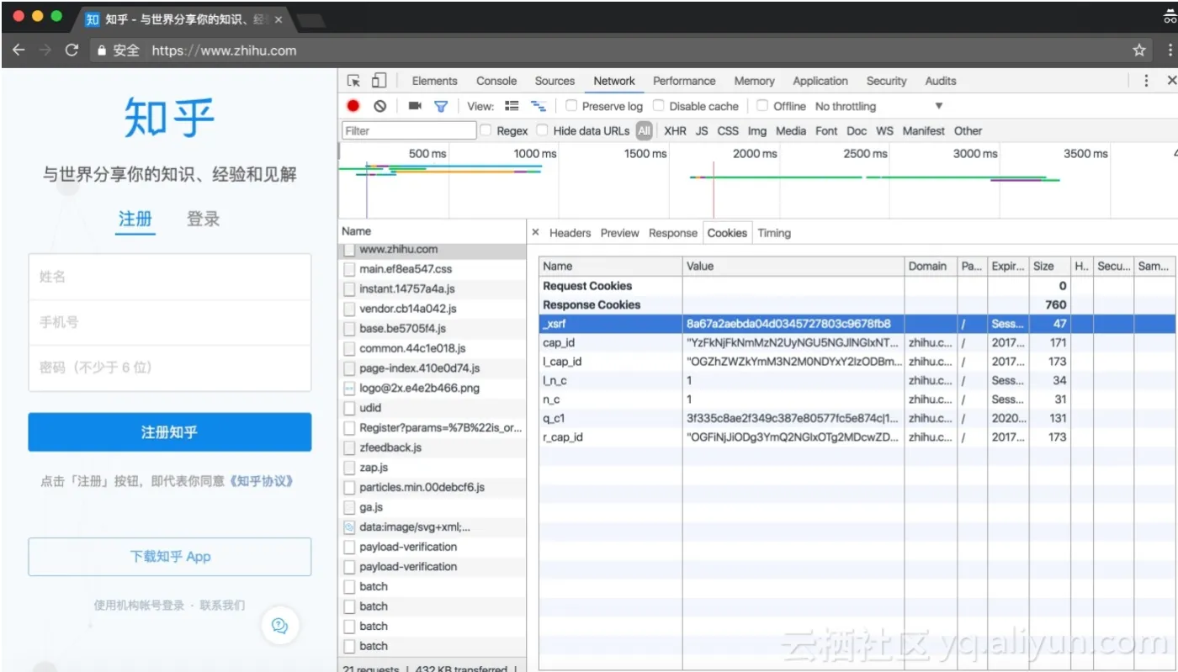Click the browser back arrow
Image resolution: width=1178 pixels, height=672 pixels.
coord(19,50)
